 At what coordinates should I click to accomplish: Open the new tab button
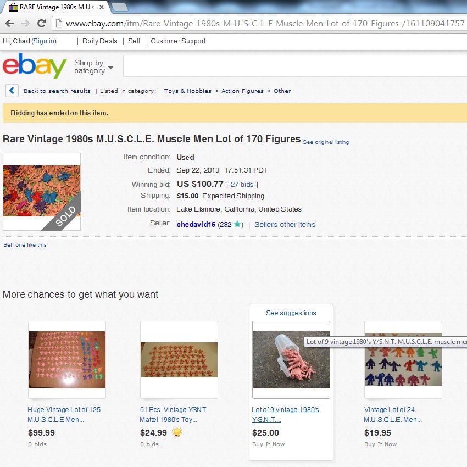point(120,8)
